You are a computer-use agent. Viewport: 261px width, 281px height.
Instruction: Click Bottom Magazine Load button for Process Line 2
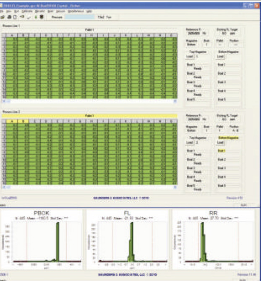220,143
